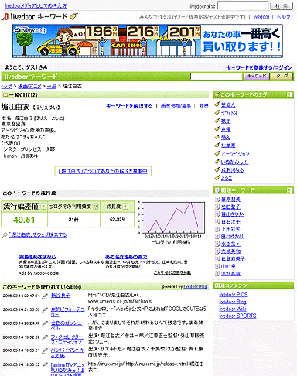This screenshot has height=376, width=297.
Task: Click the 履歴 link
Action: pos(204,106)
